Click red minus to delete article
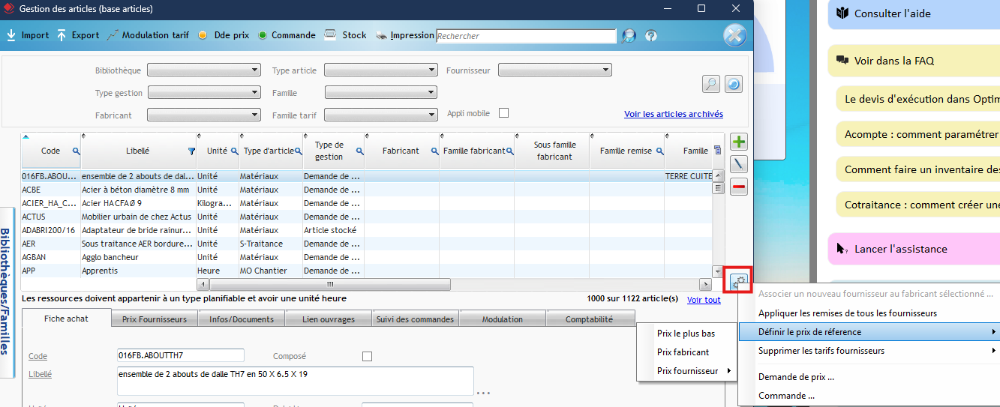Viewport: 1000px width, 407px height. [739, 187]
